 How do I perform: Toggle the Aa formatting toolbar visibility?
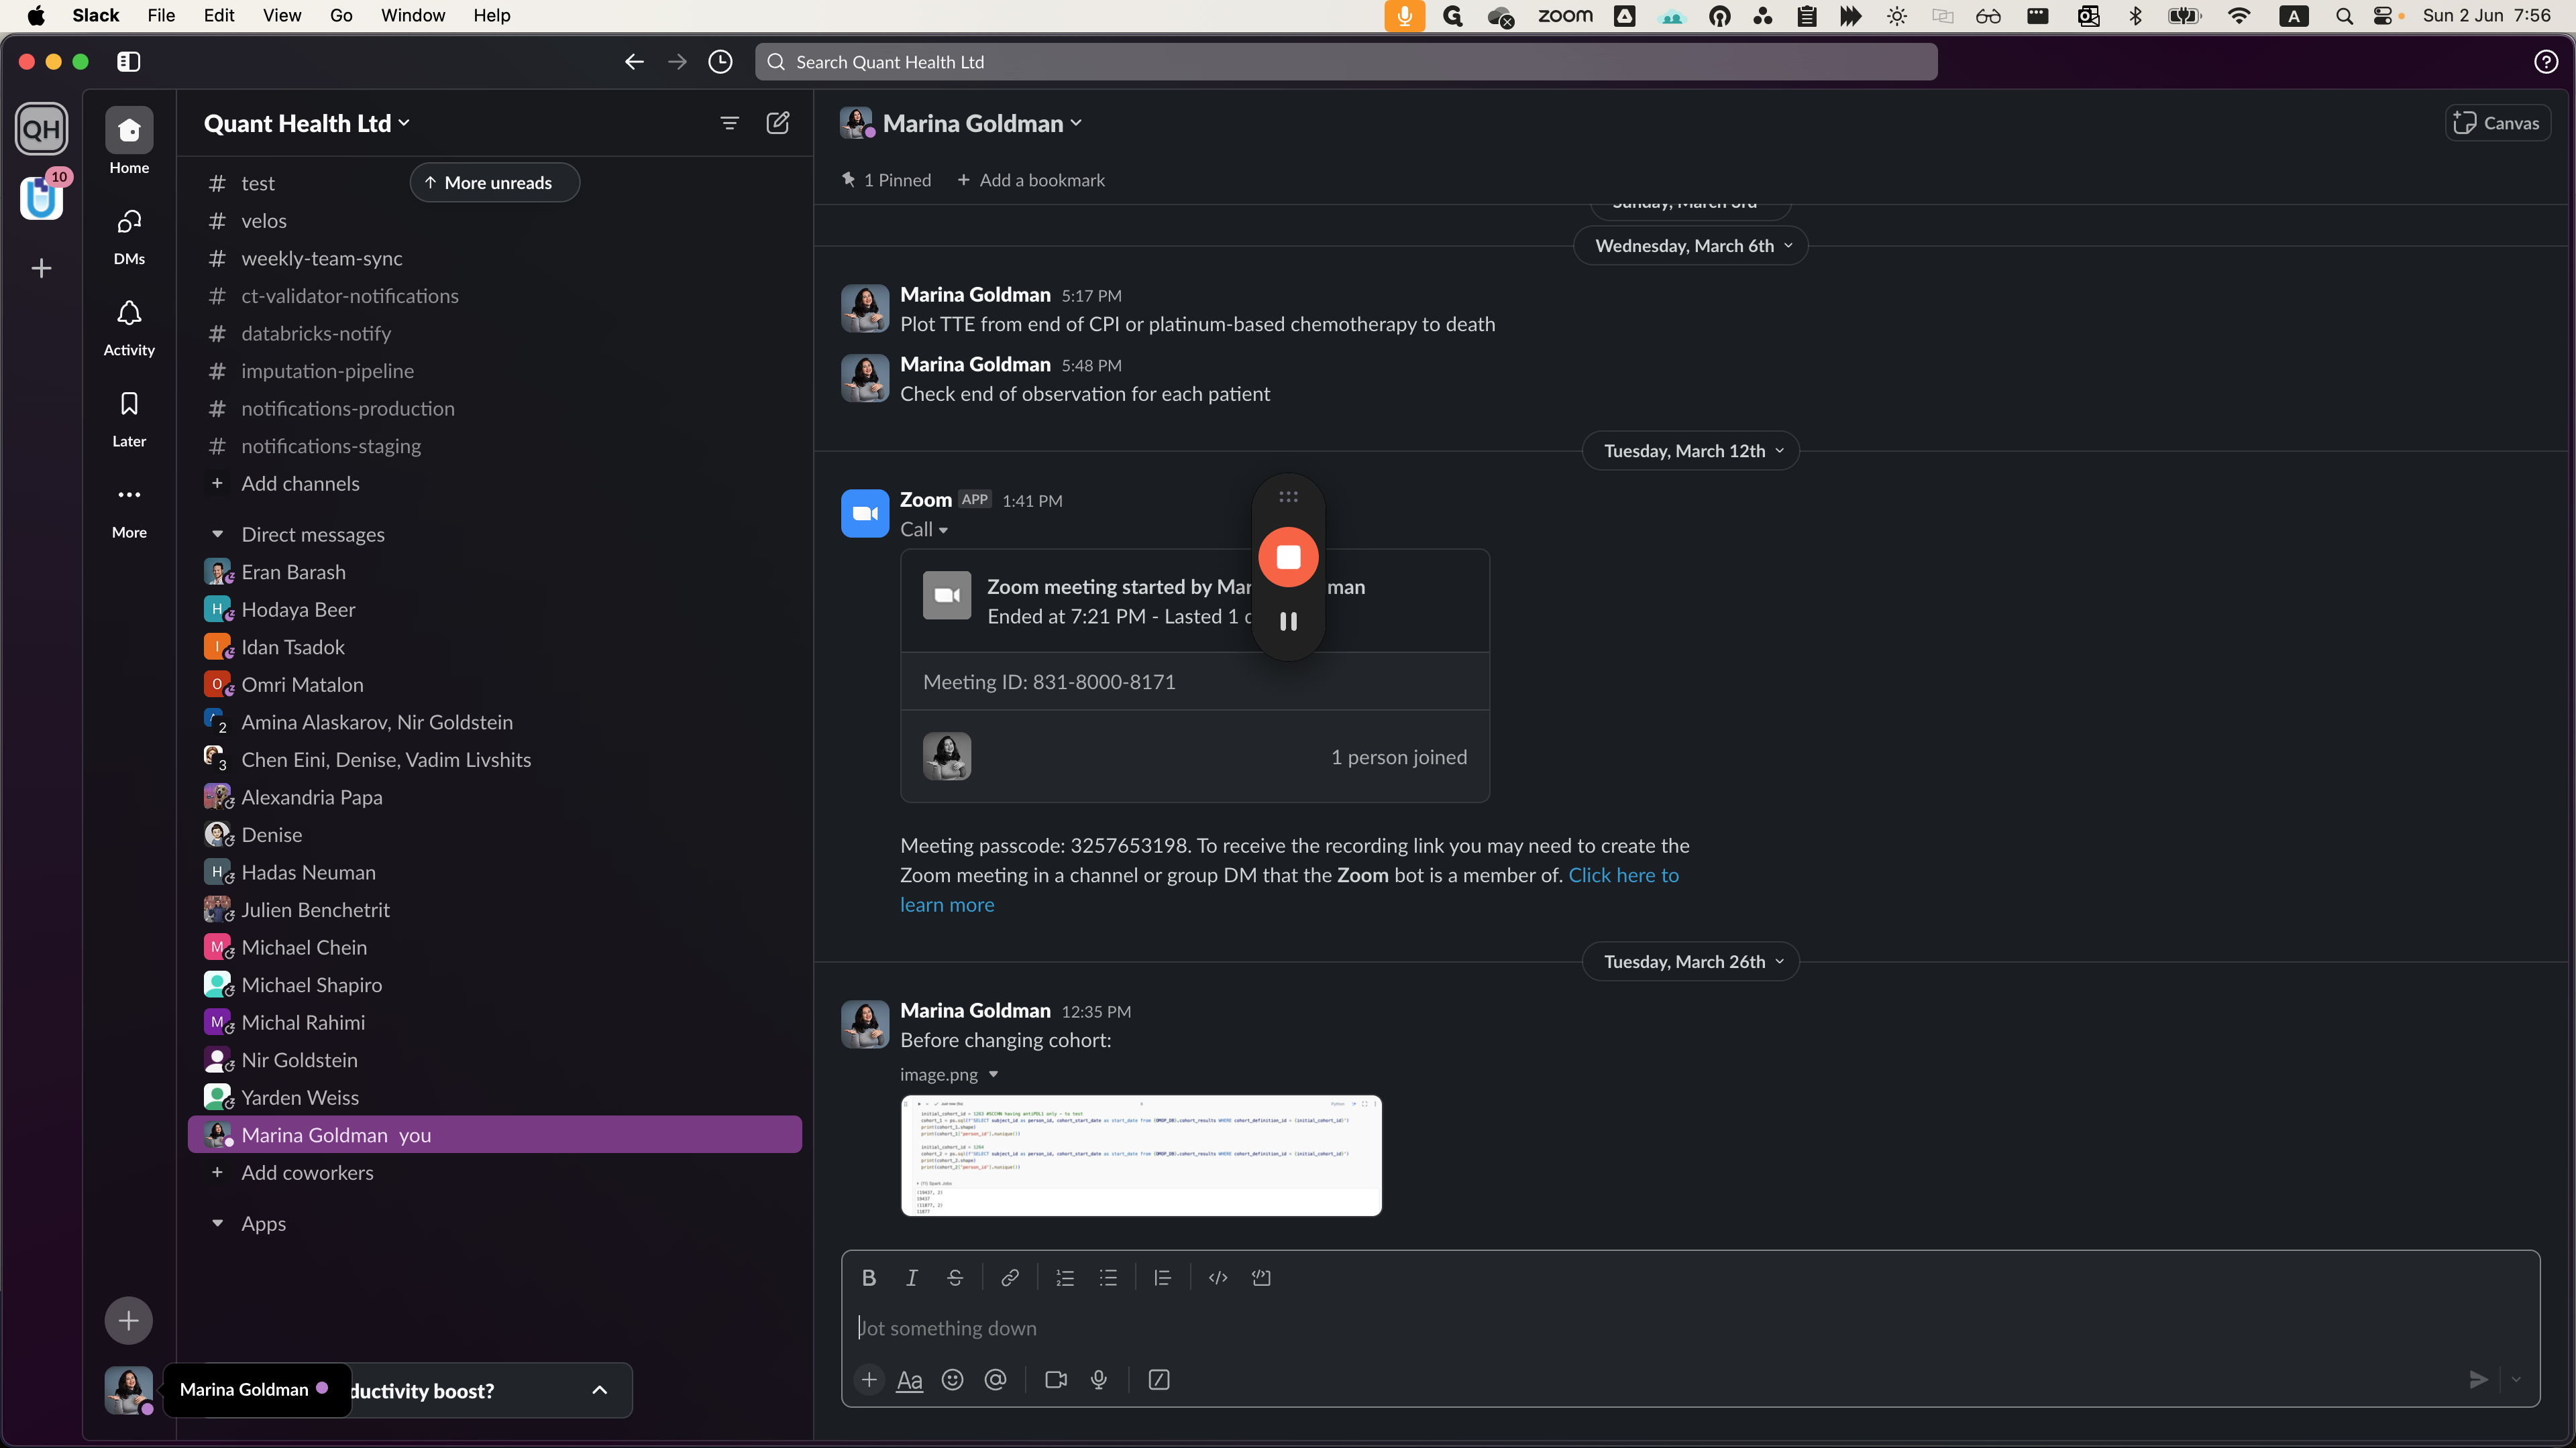click(909, 1379)
